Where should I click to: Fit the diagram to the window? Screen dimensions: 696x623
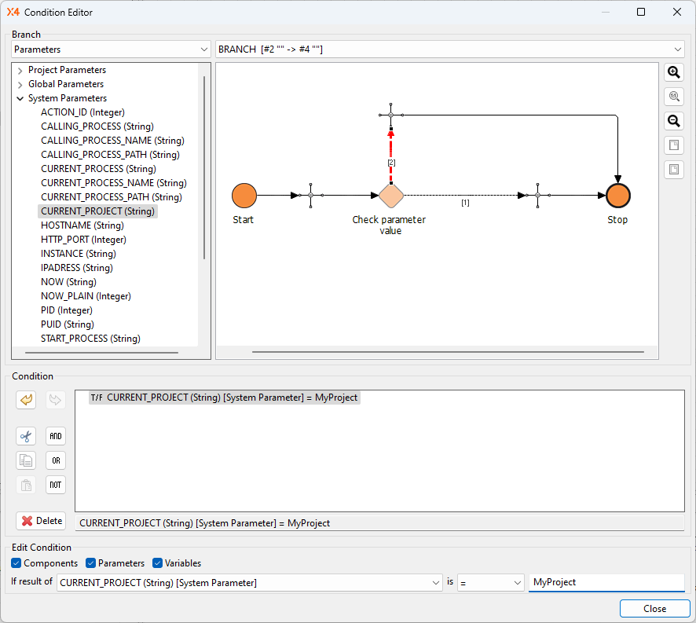[674, 145]
